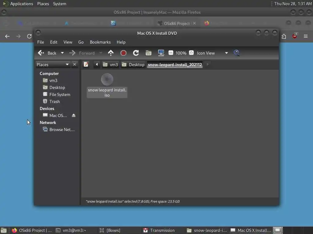313x234 pixels.
Task: Open Computer location toolbar icon
Action: click(161, 53)
